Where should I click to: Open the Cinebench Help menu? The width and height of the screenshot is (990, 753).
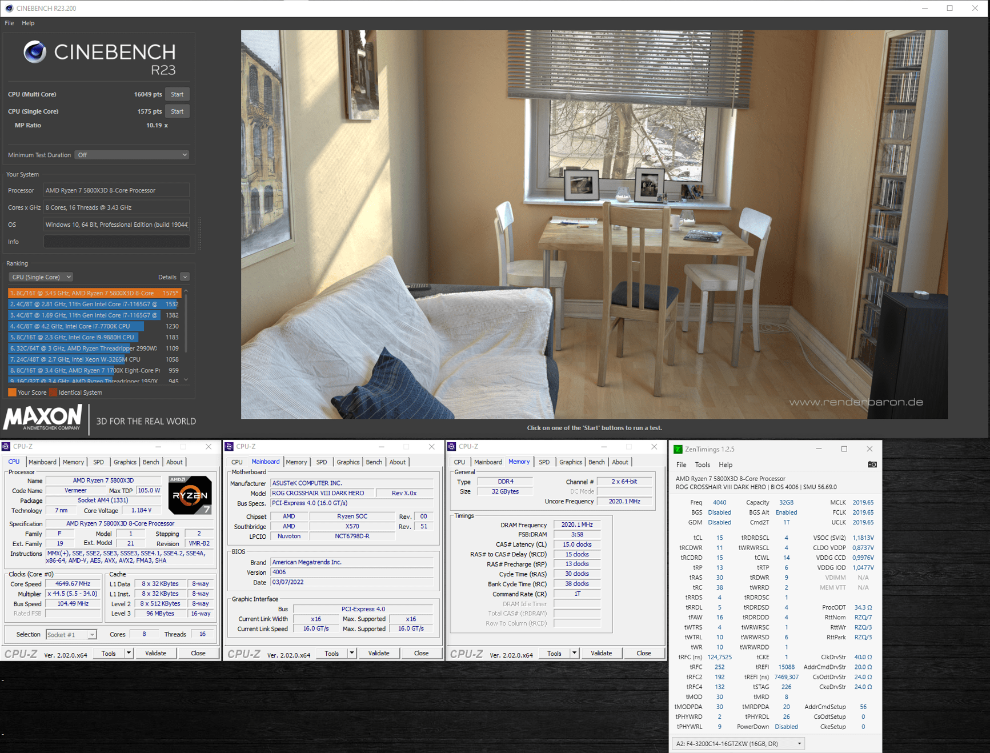pyautogui.click(x=28, y=23)
